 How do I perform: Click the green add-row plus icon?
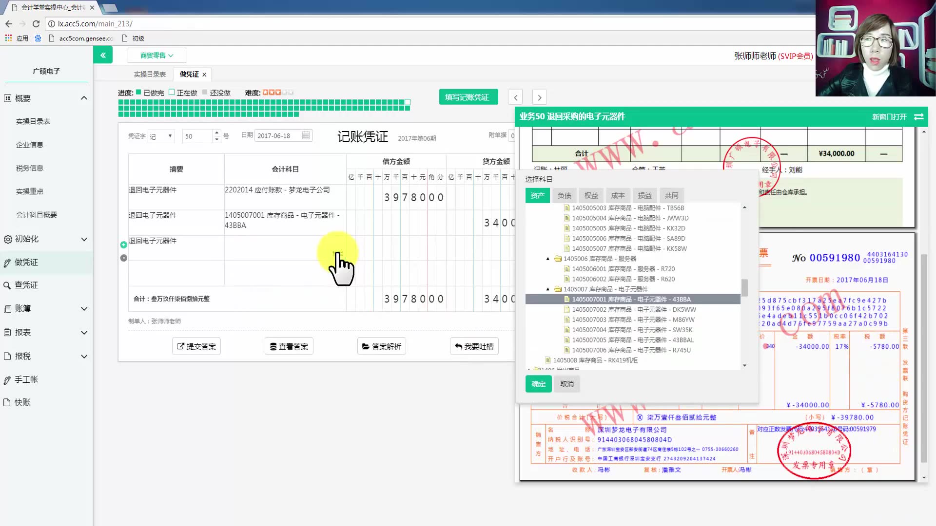[x=124, y=245]
